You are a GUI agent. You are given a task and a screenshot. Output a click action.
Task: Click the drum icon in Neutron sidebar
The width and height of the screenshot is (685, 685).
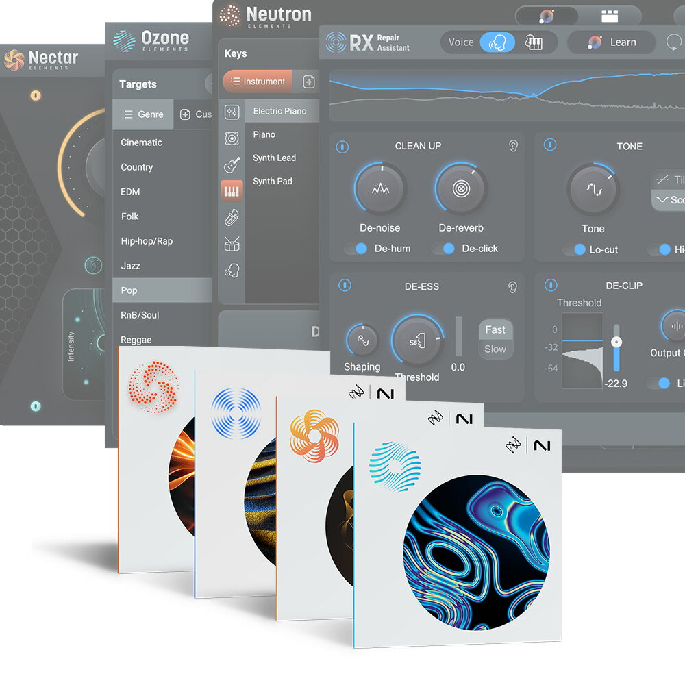pyautogui.click(x=232, y=245)
